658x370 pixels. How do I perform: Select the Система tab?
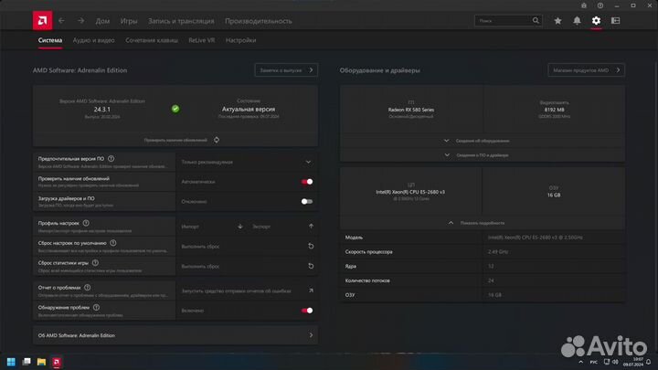tap(50, 40)
